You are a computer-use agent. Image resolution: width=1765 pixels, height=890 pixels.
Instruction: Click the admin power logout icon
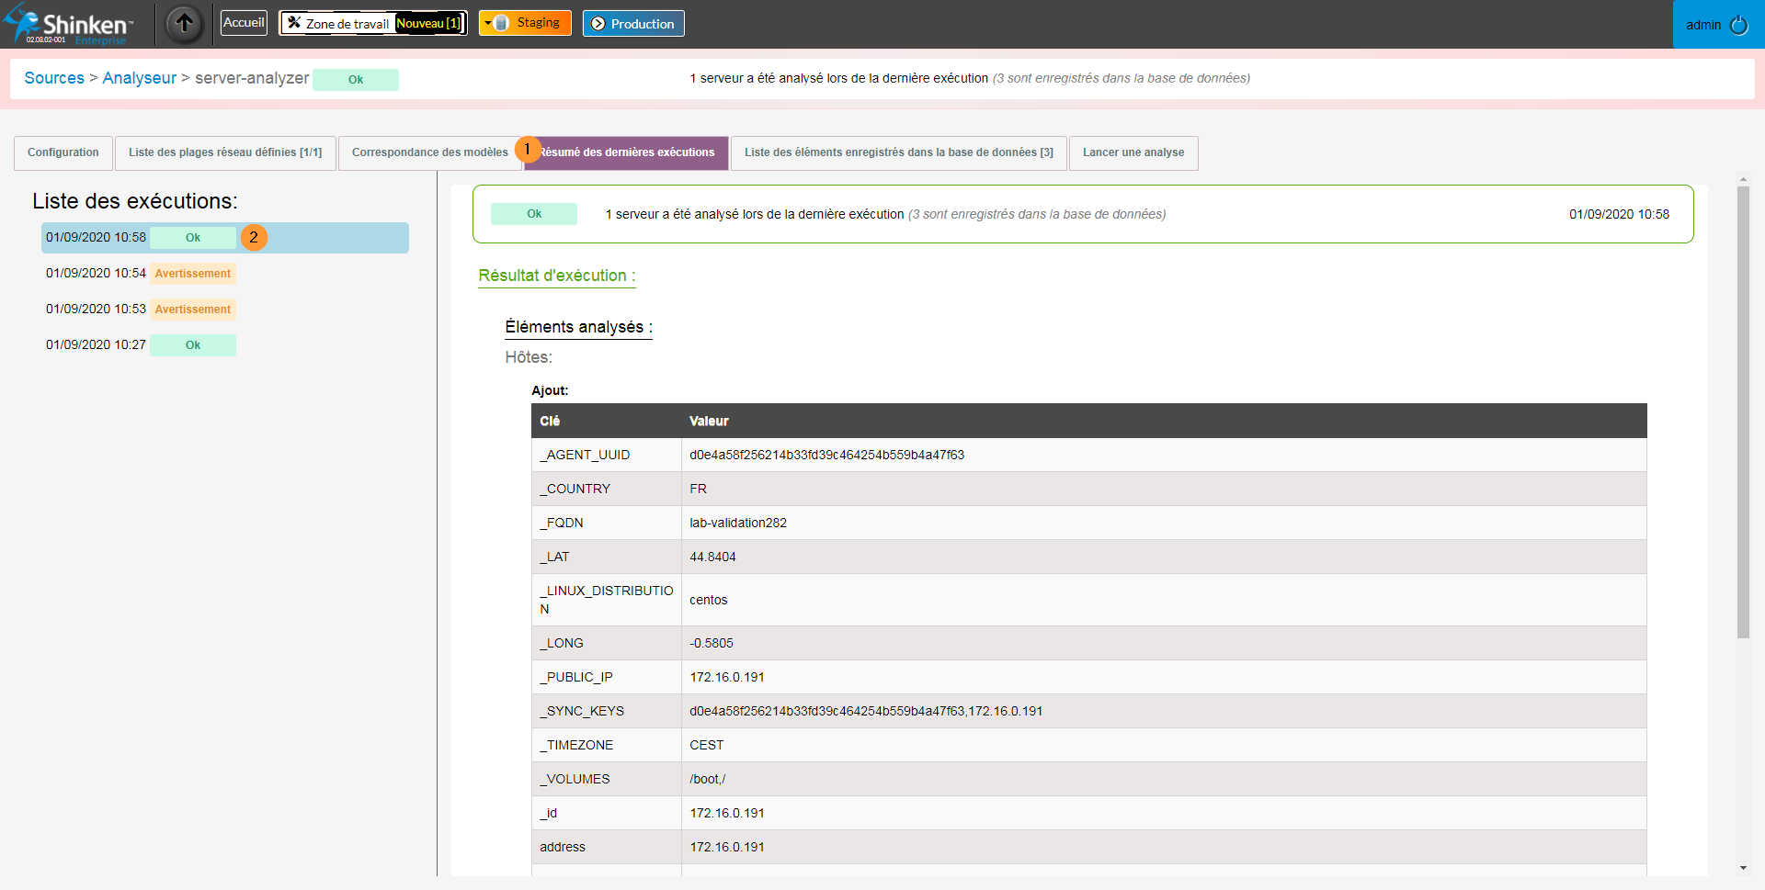click(1738, 25)
